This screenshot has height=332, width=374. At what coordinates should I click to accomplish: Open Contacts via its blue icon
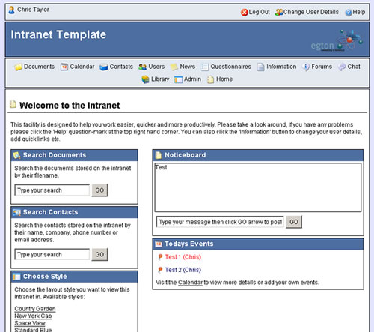(103, 67)
